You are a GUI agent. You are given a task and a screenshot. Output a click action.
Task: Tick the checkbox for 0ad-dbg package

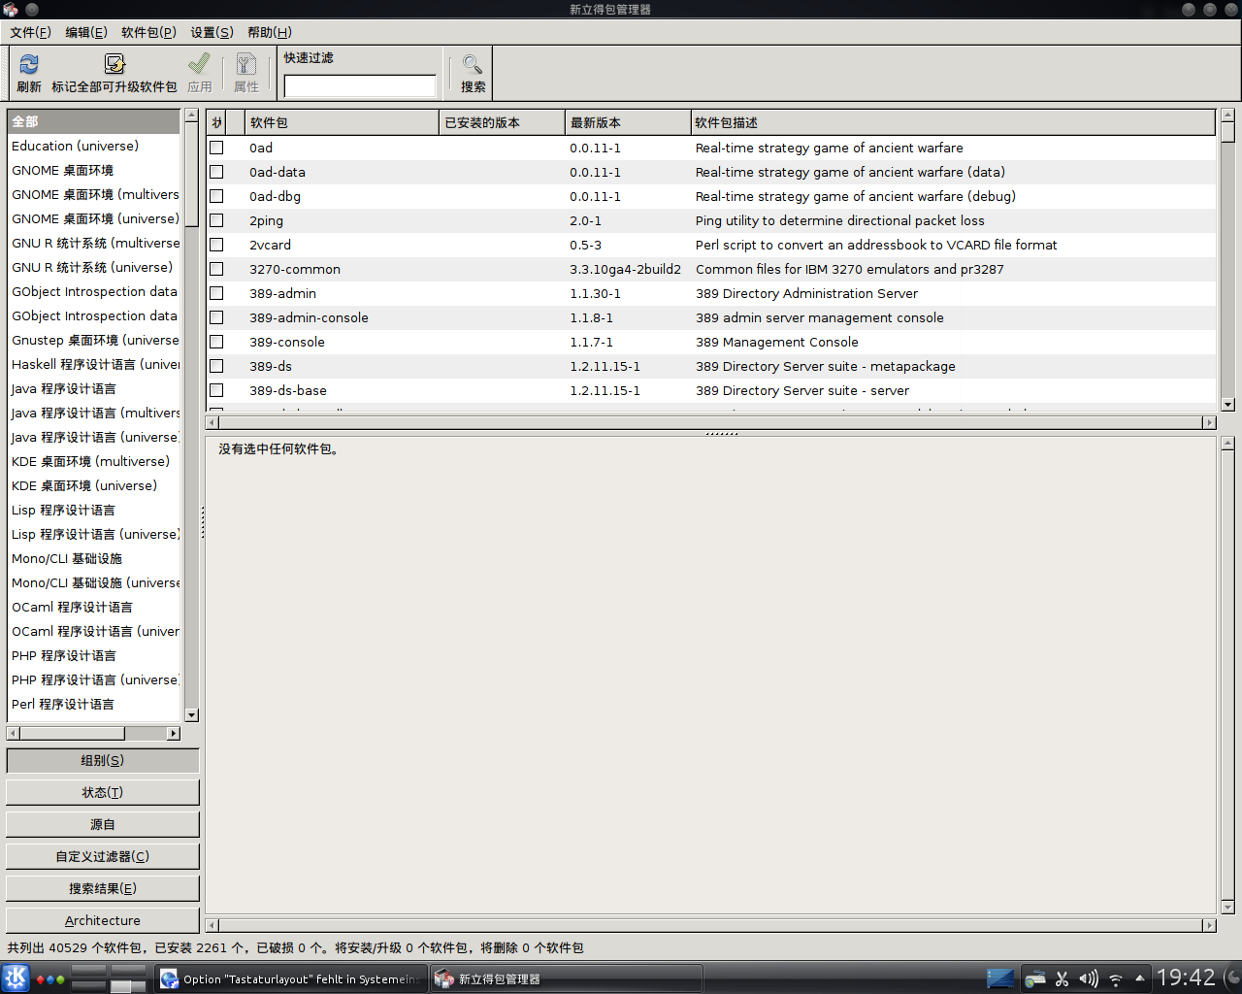pyautogui.click(x=216, y=196)
